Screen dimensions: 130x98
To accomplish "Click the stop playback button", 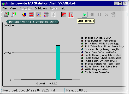I will coord(92,15).
